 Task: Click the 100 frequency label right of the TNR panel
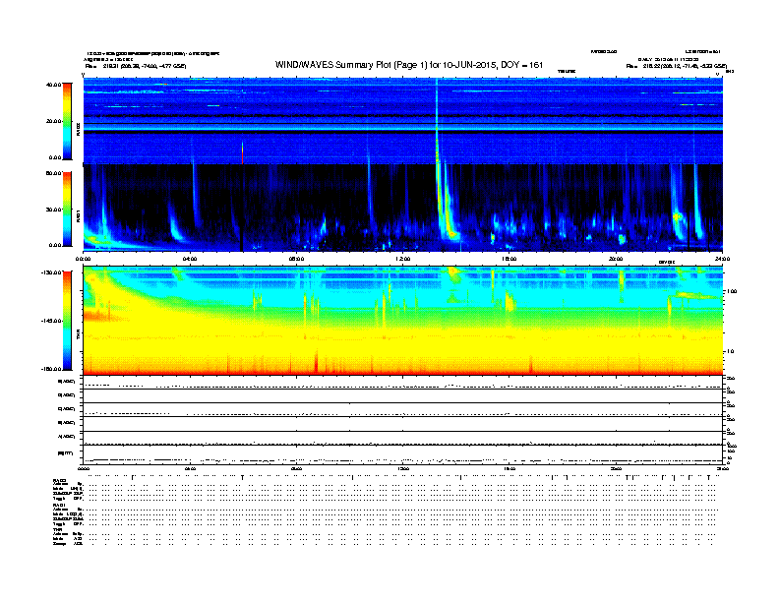[x=732, y=291]
